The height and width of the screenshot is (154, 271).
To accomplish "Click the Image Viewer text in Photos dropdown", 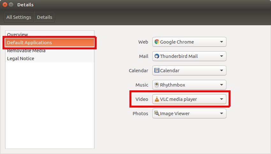I will [x=175, y=114].
